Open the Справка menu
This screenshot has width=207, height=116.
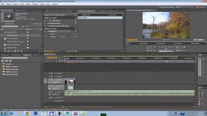(55, 4)
